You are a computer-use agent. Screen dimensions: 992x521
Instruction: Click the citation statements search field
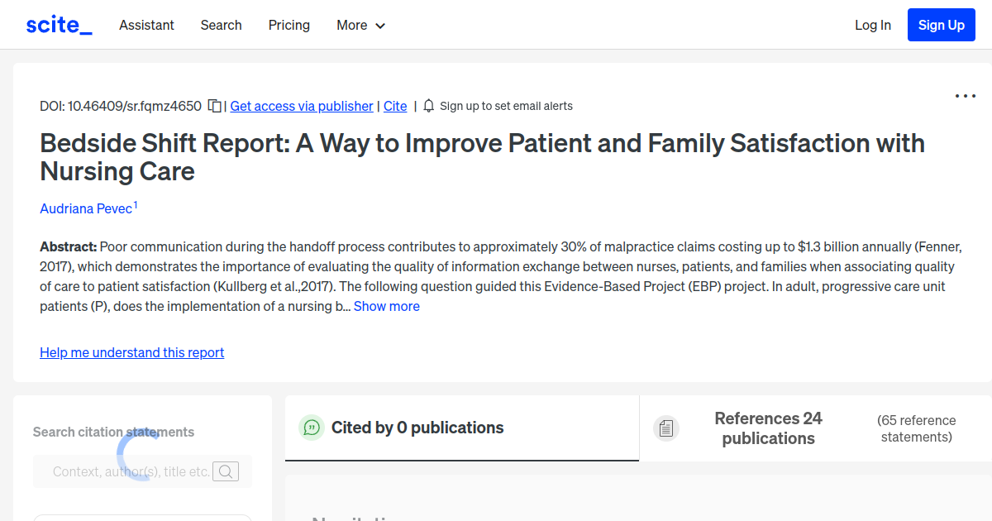(x=132, y=471)
